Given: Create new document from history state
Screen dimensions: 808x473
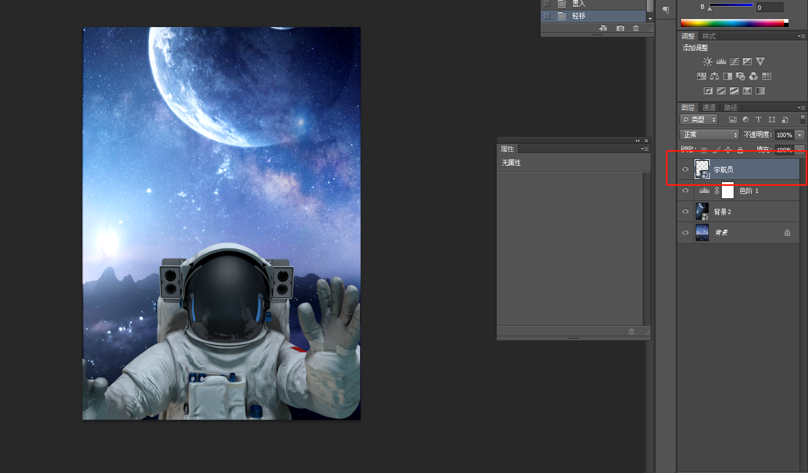Looking at the screenshot, I should tap(603, 28).
